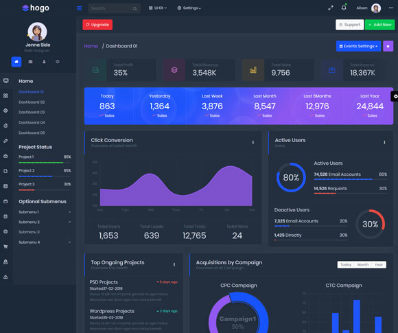
Task: Open the three-dots more menu in header
Action: 391,8
